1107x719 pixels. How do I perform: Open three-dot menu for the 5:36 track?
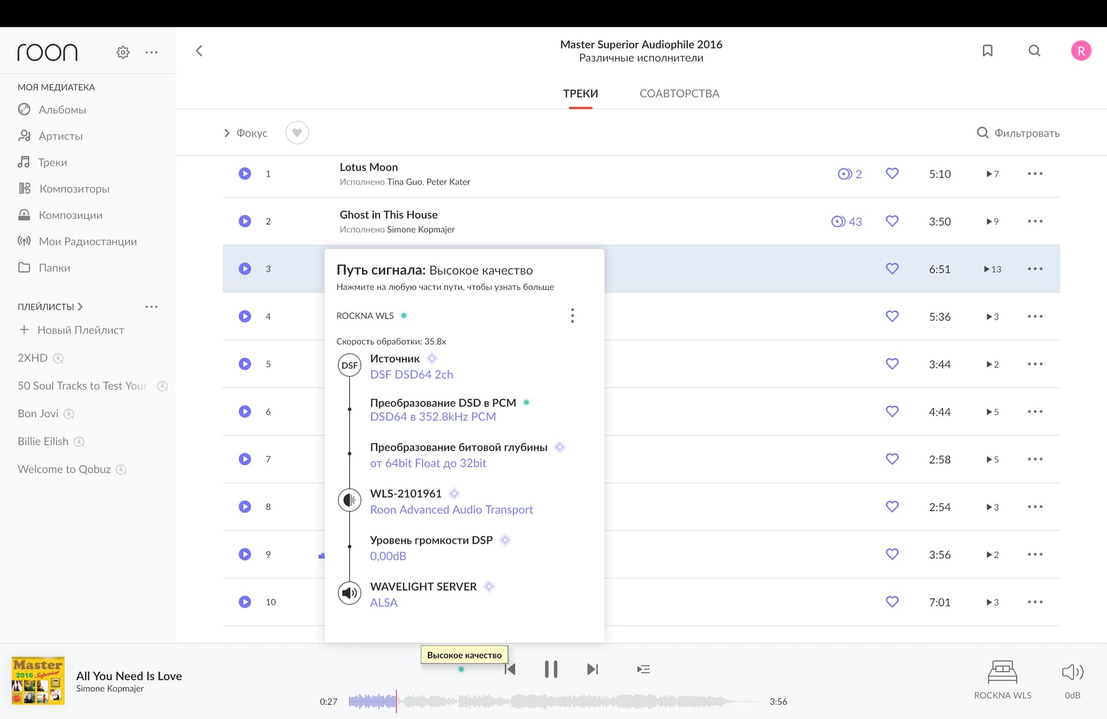tap(1035, 317)
